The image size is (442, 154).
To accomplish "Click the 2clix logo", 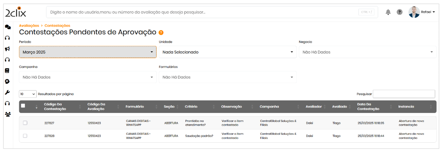I will (15, 12).
